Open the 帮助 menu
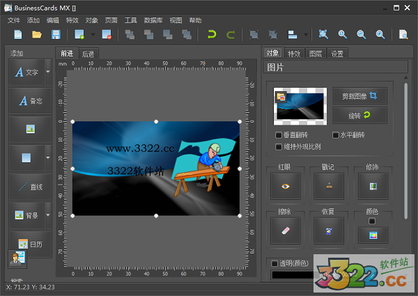 (x=195, y=20)
